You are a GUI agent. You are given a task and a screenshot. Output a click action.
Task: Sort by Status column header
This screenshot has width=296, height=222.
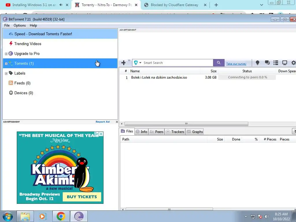pos(247,71)
